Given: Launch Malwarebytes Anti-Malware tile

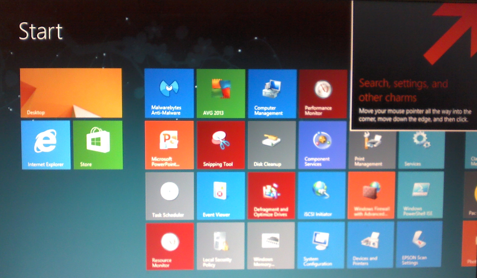Looking at the screenshot, I should pos(169,93).
